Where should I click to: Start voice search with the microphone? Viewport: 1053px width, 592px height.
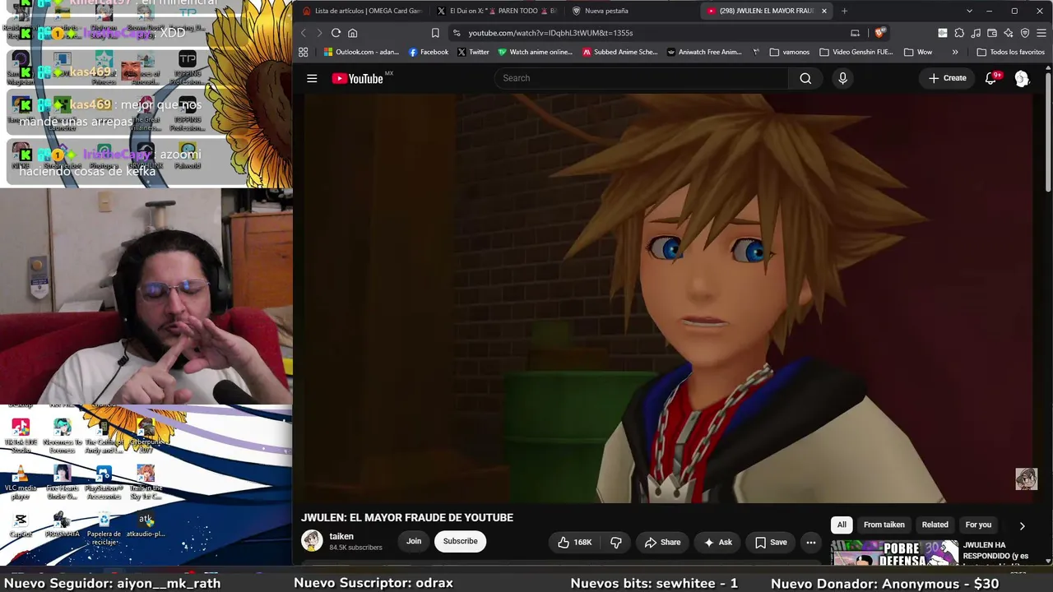pyautogui.click(x=842, y=78)
